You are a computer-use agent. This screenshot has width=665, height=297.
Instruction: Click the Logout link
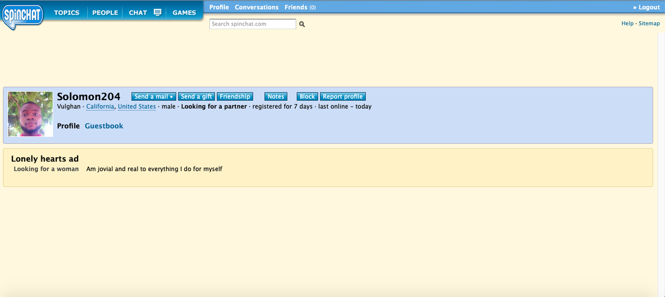[646, 7]
